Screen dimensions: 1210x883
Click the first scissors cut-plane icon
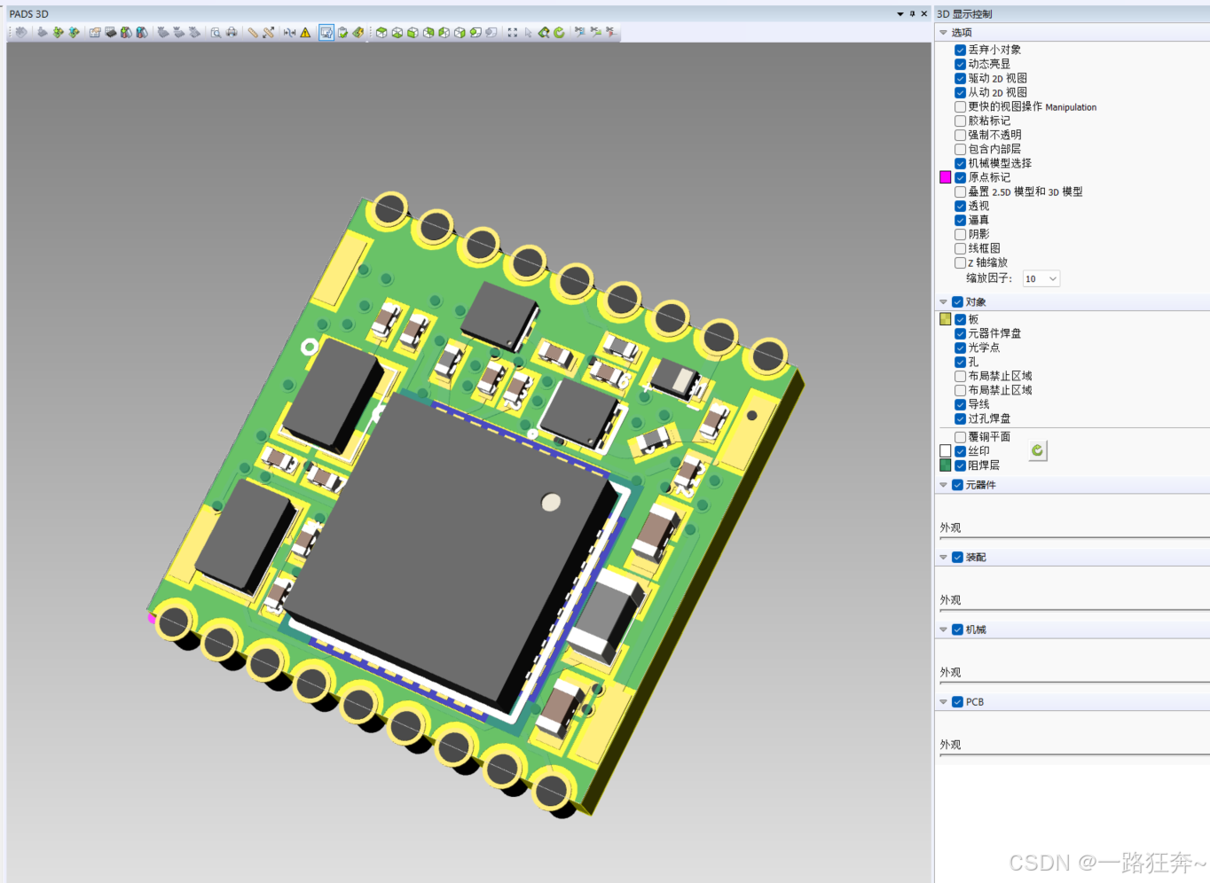point(579,32)
